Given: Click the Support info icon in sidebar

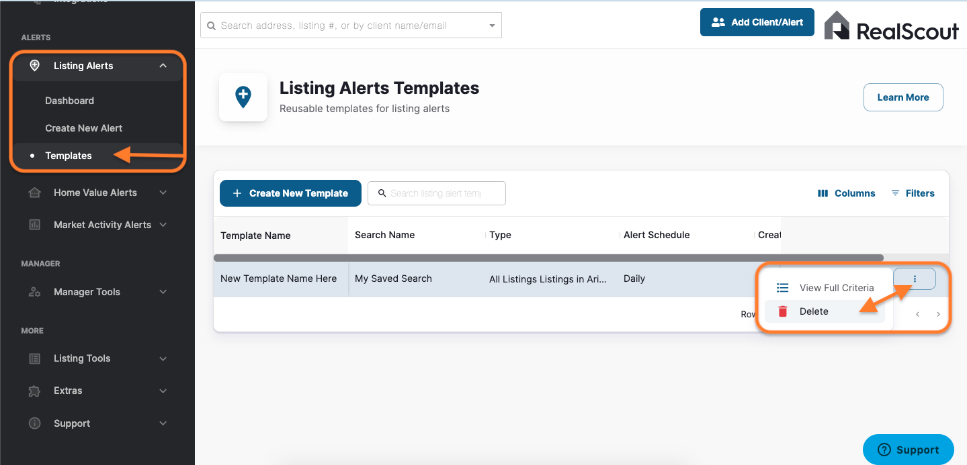Looking at the screenshot, I should click(35, 423).
